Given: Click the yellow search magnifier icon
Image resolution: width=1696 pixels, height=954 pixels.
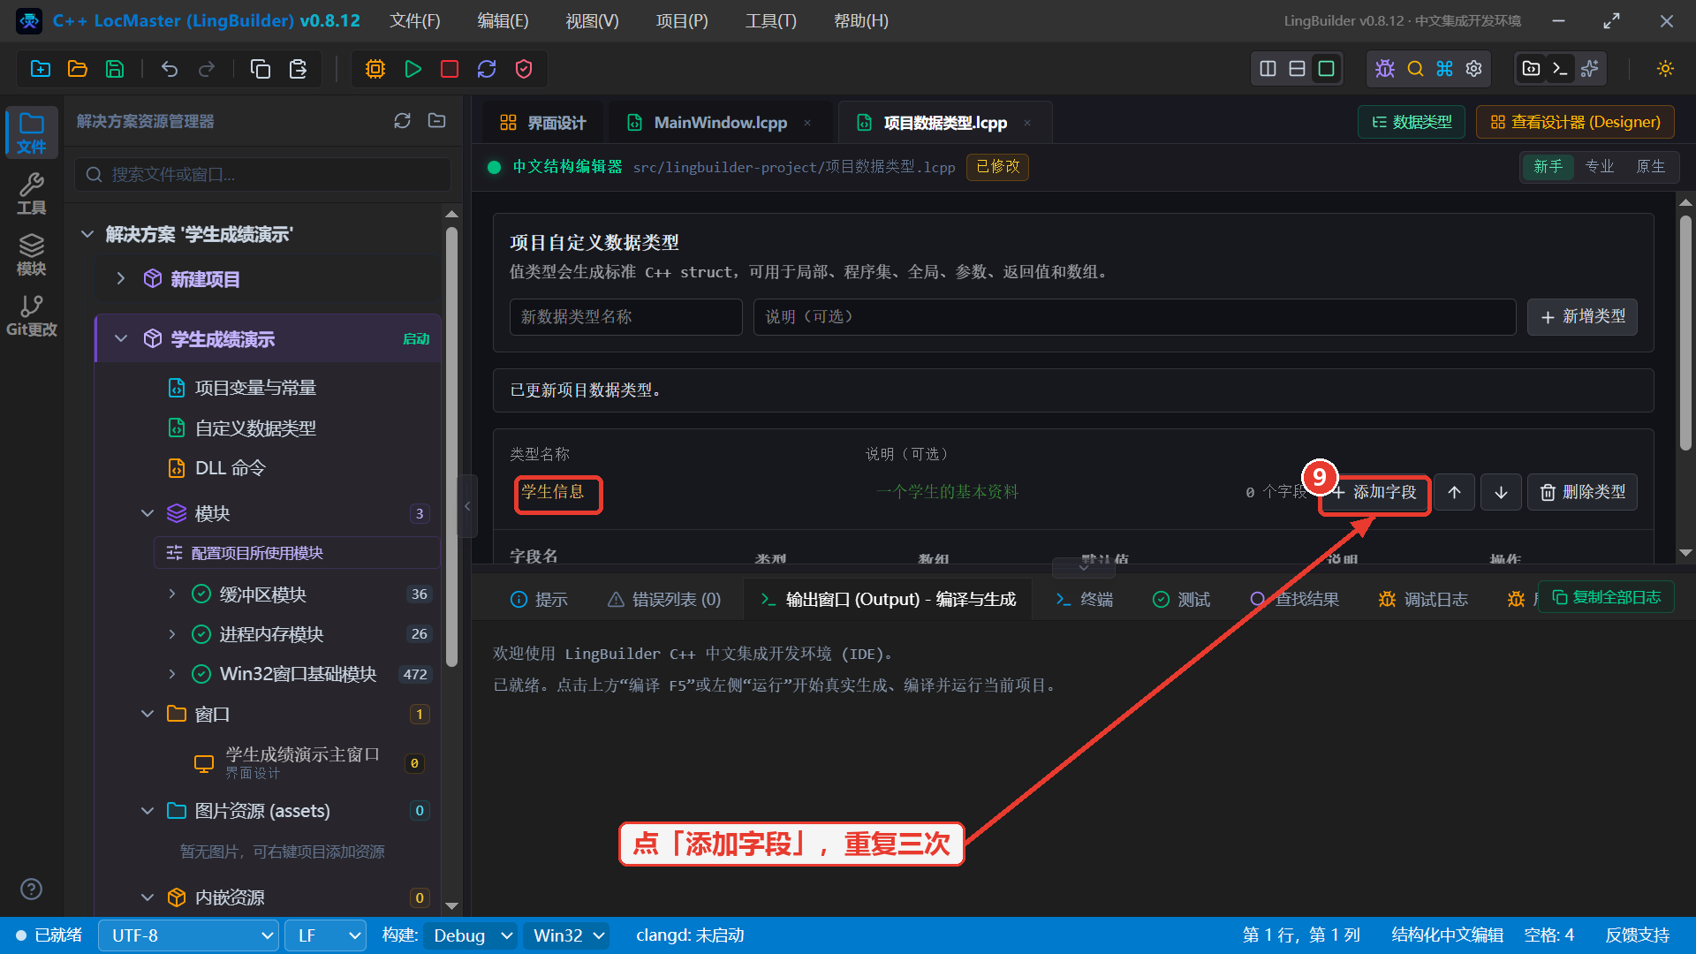Looking at the screenshot, I should click(1415, 69).
